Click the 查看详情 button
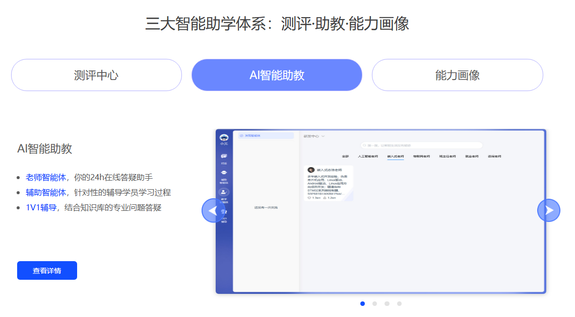The width and height of the screenshot is (575, 317). (x=47, y=271)
